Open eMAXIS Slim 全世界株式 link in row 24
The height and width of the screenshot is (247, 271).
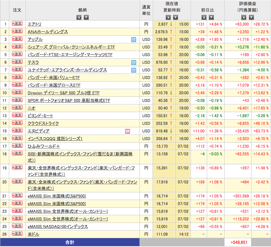(x=68, y=219)
